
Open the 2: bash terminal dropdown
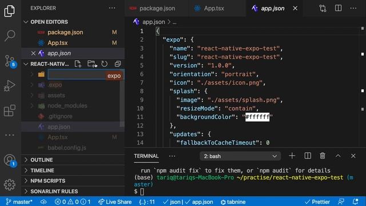pos(240,156)
